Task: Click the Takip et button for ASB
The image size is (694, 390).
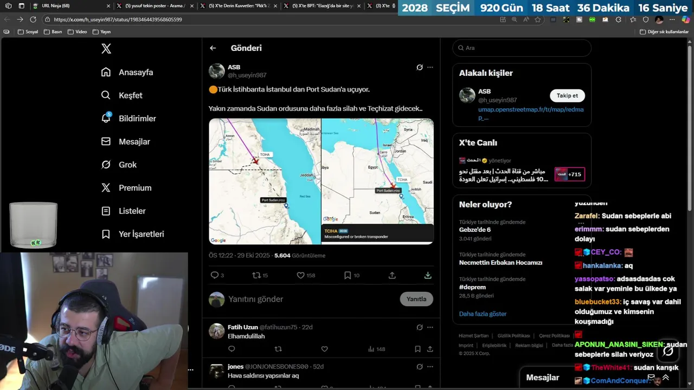Action: 567,95
